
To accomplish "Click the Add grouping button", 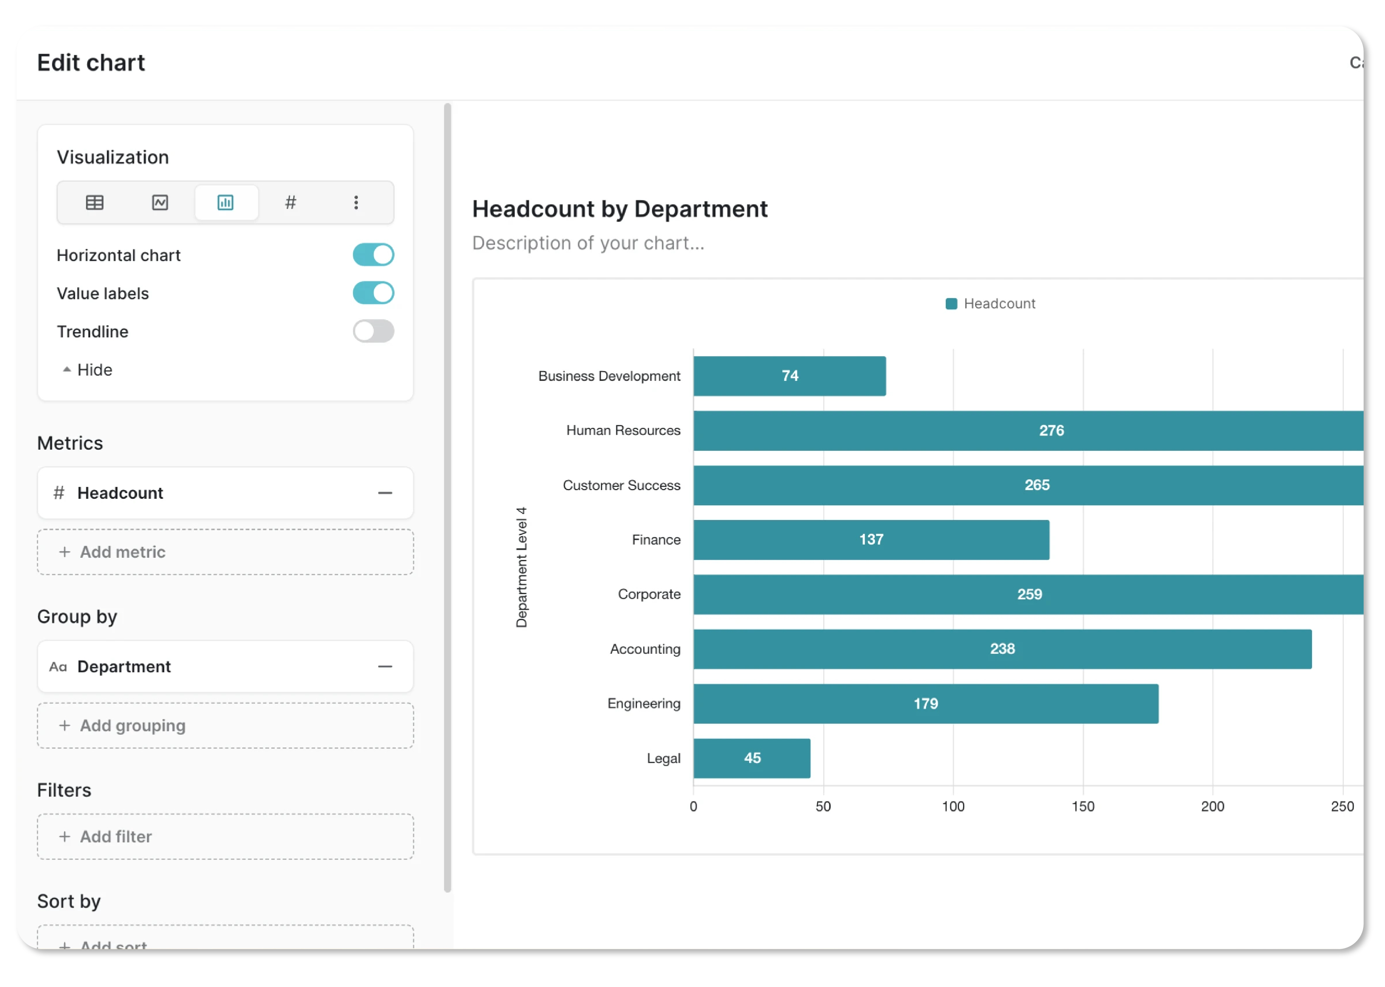I will pyautogui.click(x=225, y=726).
